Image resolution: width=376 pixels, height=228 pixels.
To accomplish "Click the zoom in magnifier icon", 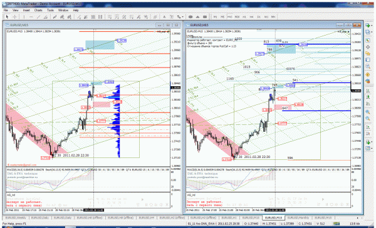I will [x=368, y=112].
